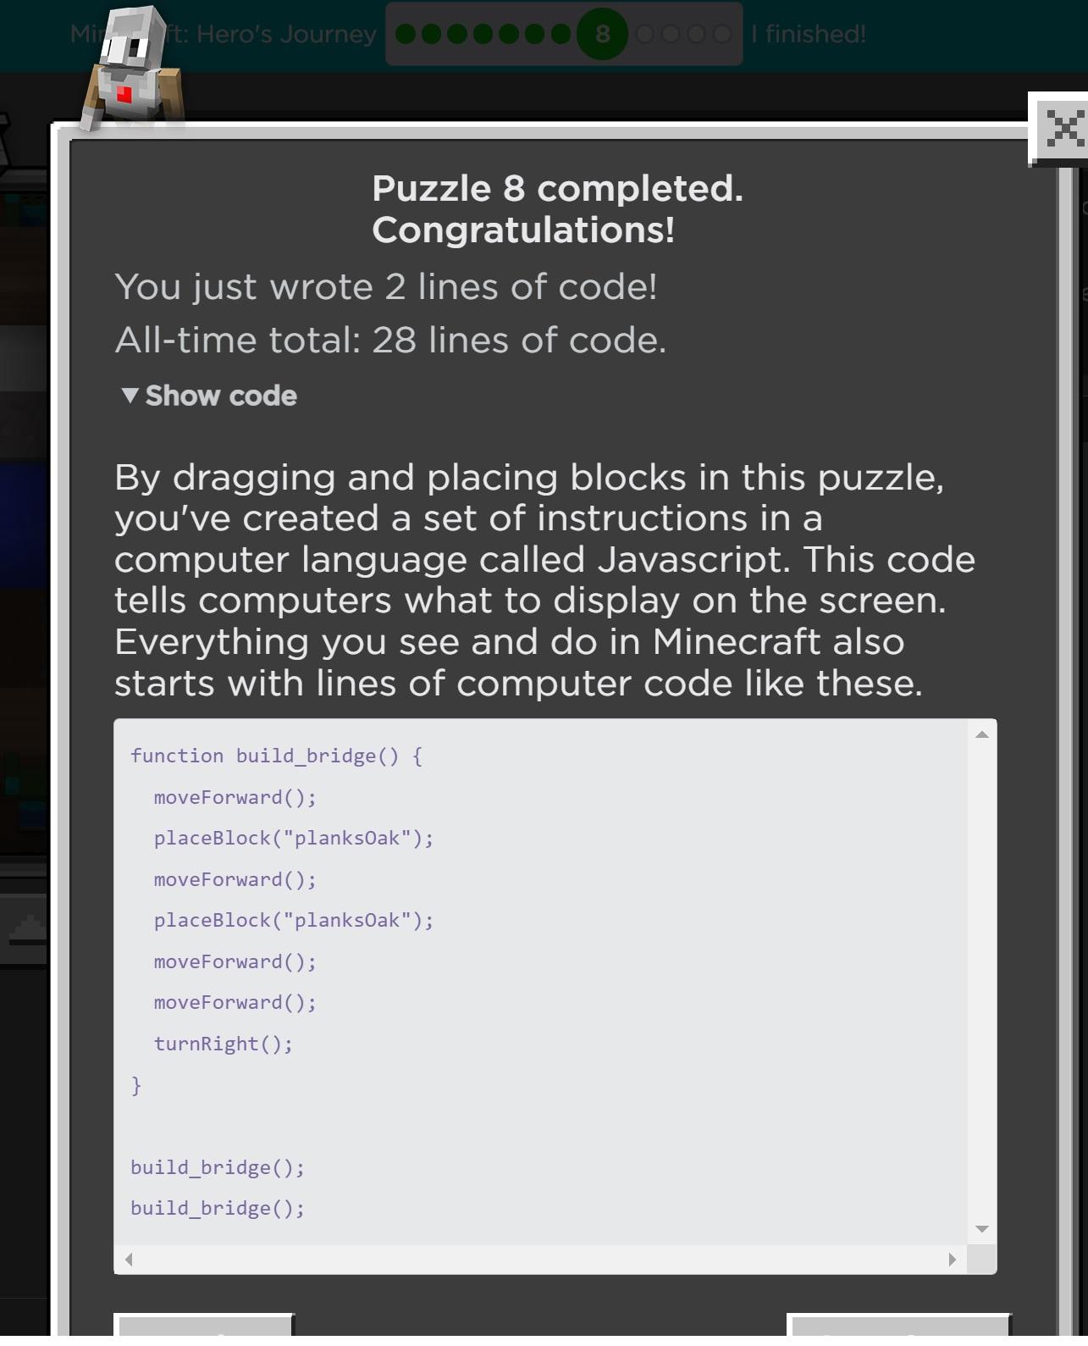Close the puzzle completed dialog
The image size is (1088, 1346).
(x=1063, y=129)
